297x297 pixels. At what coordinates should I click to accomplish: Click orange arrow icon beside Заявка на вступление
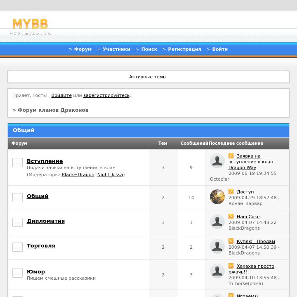click(x=231, y=156)
